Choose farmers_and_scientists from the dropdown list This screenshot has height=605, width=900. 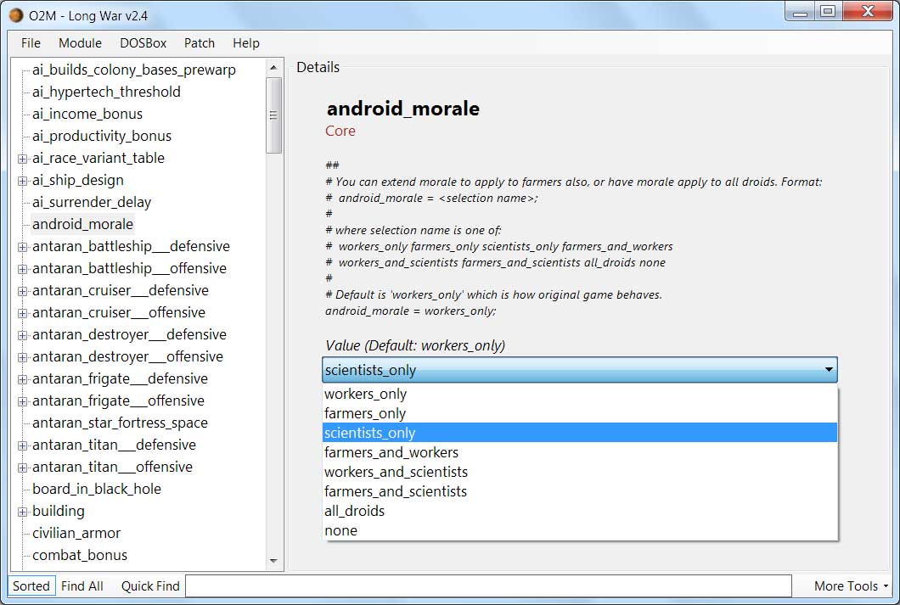(x=580, y=491)
